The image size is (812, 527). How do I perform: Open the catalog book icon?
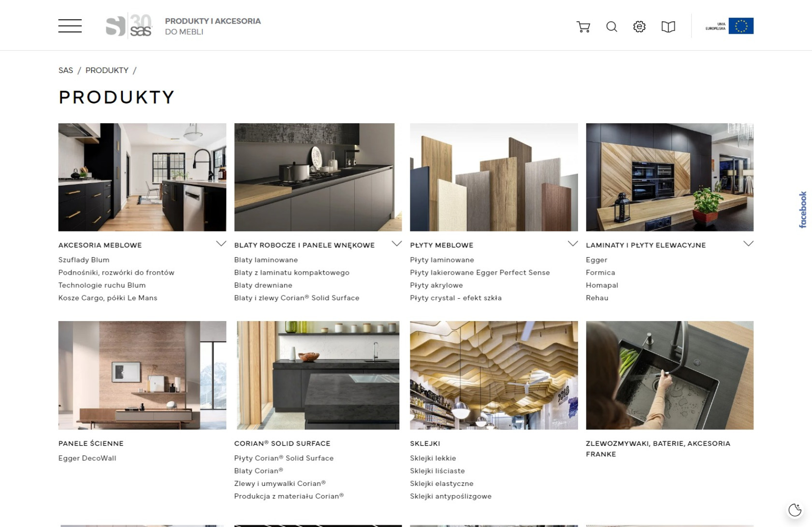(668, 27)
